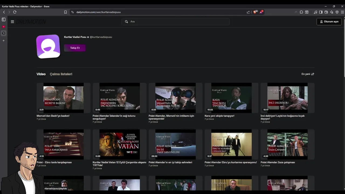Bookmark this page
The height and width of the screenshot is (194, 345).
65,12
